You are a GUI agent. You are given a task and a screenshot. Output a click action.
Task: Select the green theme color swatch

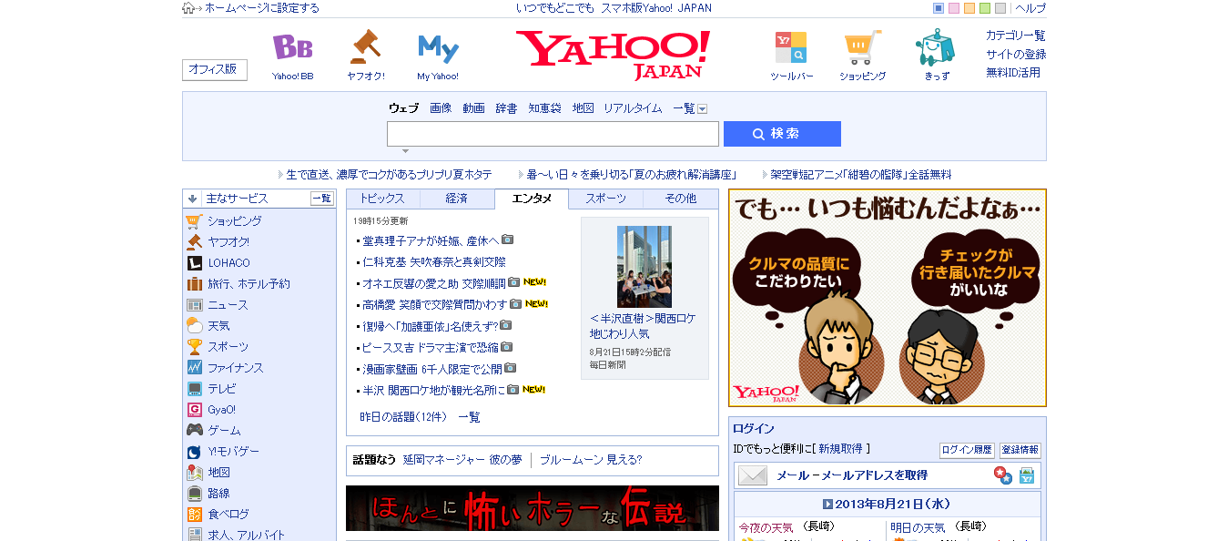pos(985,8)
